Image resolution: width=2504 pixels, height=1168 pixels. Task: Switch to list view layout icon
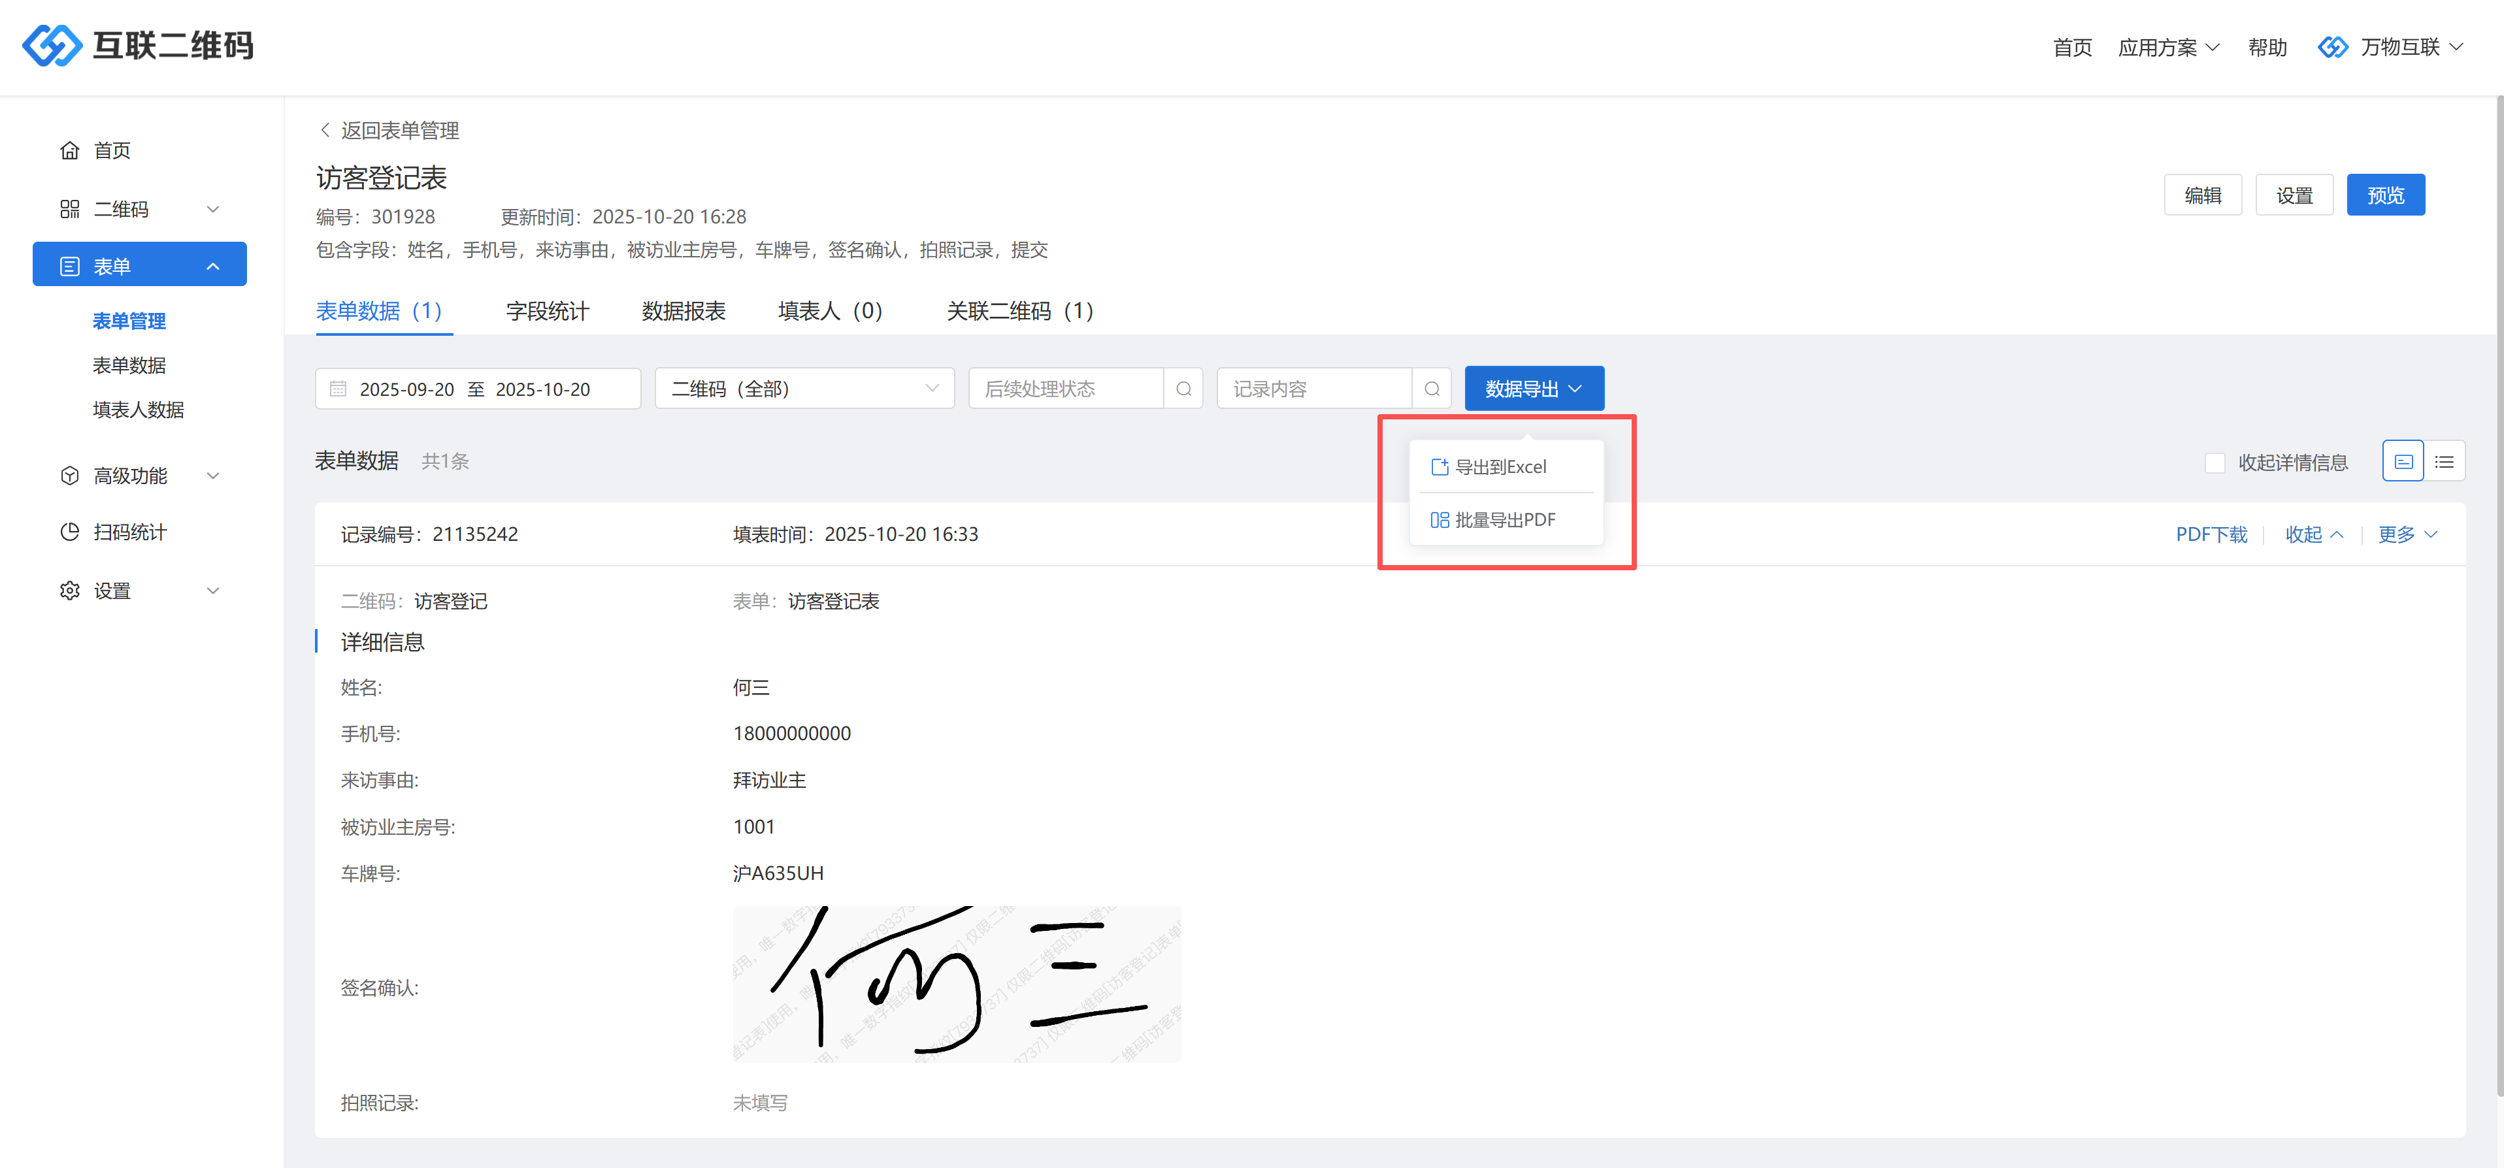click(x=2444, y=462)
